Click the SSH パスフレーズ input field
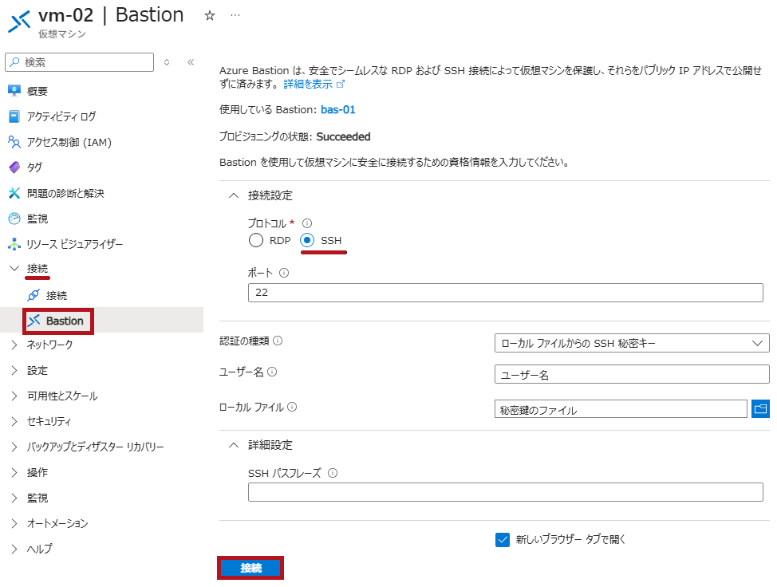Image resolution: width=777 pixels, height=587 pixels. pyautogui.click(x=506, y=492)
